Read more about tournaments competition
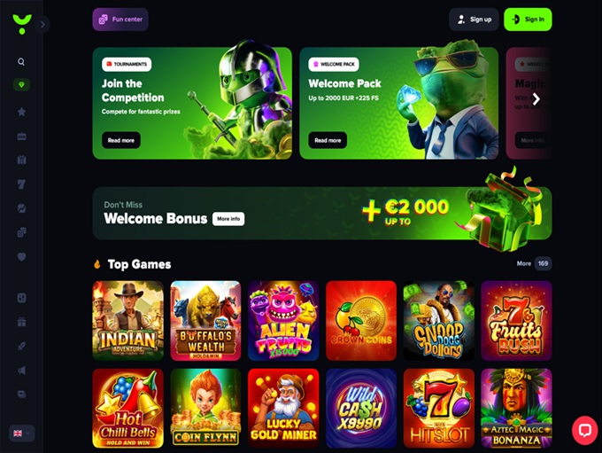The height and width of the screenshot is (453, 602). (121, 140)
